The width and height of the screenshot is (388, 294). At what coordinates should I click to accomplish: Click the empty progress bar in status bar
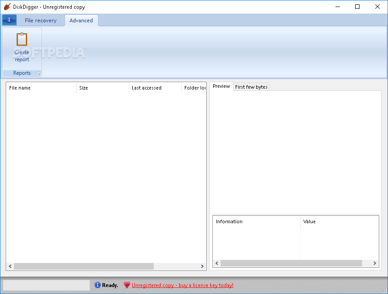coord(46,285)
